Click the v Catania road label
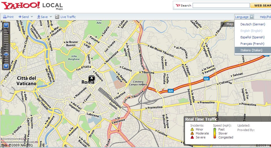This screenshot has width=271, height=148. click(126, 69)
